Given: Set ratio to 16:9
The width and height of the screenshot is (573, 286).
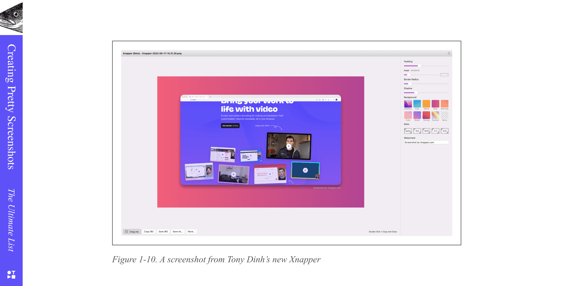Looking at the screenshot, I should click(x=426, y=131).
